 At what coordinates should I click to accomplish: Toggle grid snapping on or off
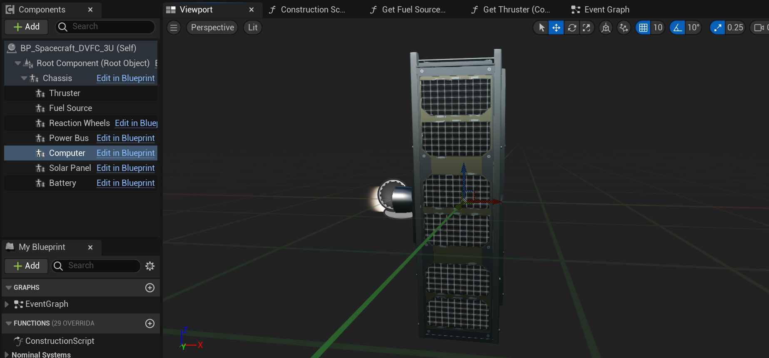click(x=643, y=28)
